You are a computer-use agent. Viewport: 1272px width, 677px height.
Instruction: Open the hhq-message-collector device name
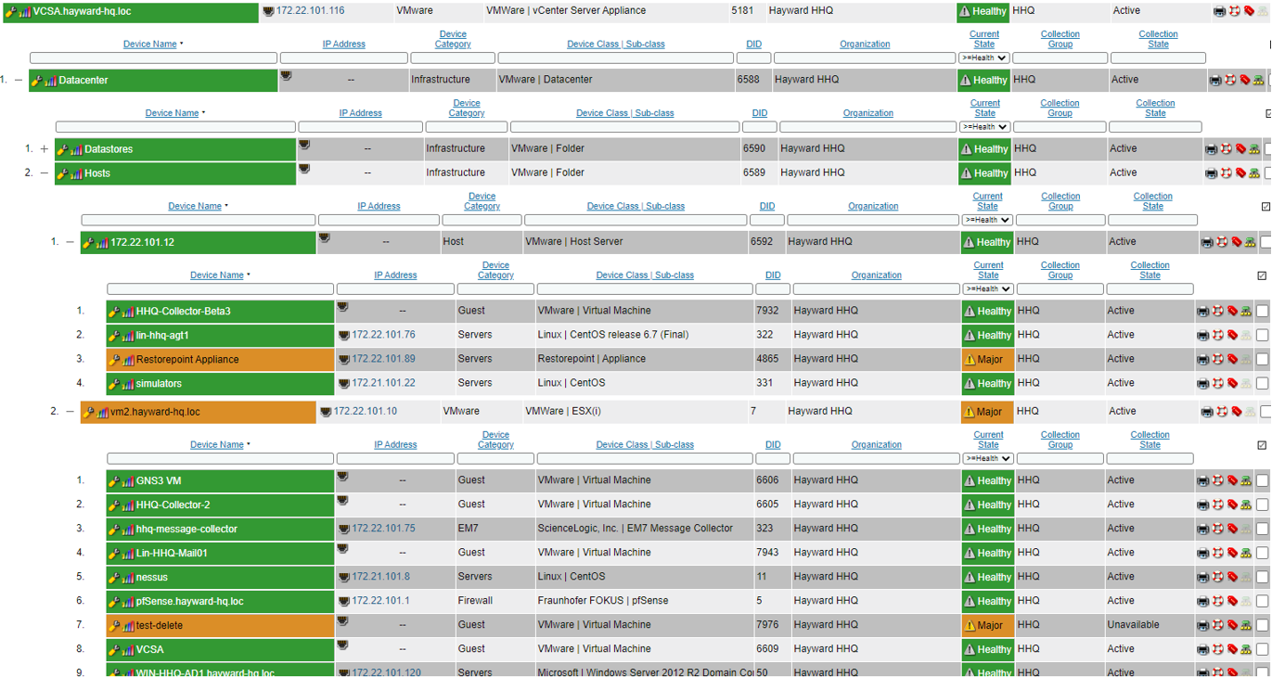coord(186,530)
